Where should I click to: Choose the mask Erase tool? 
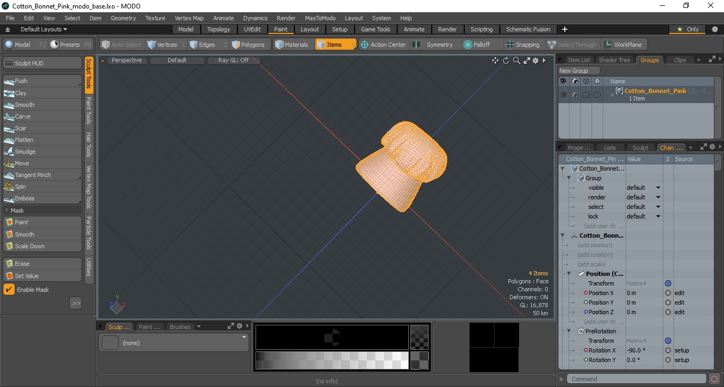pyautogui.click(x=43, y=264)
